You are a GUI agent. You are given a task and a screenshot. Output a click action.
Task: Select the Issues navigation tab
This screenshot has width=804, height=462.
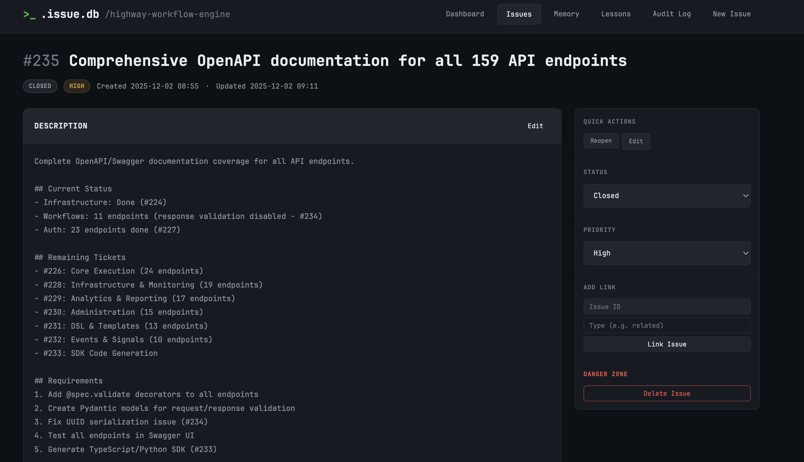519,14
